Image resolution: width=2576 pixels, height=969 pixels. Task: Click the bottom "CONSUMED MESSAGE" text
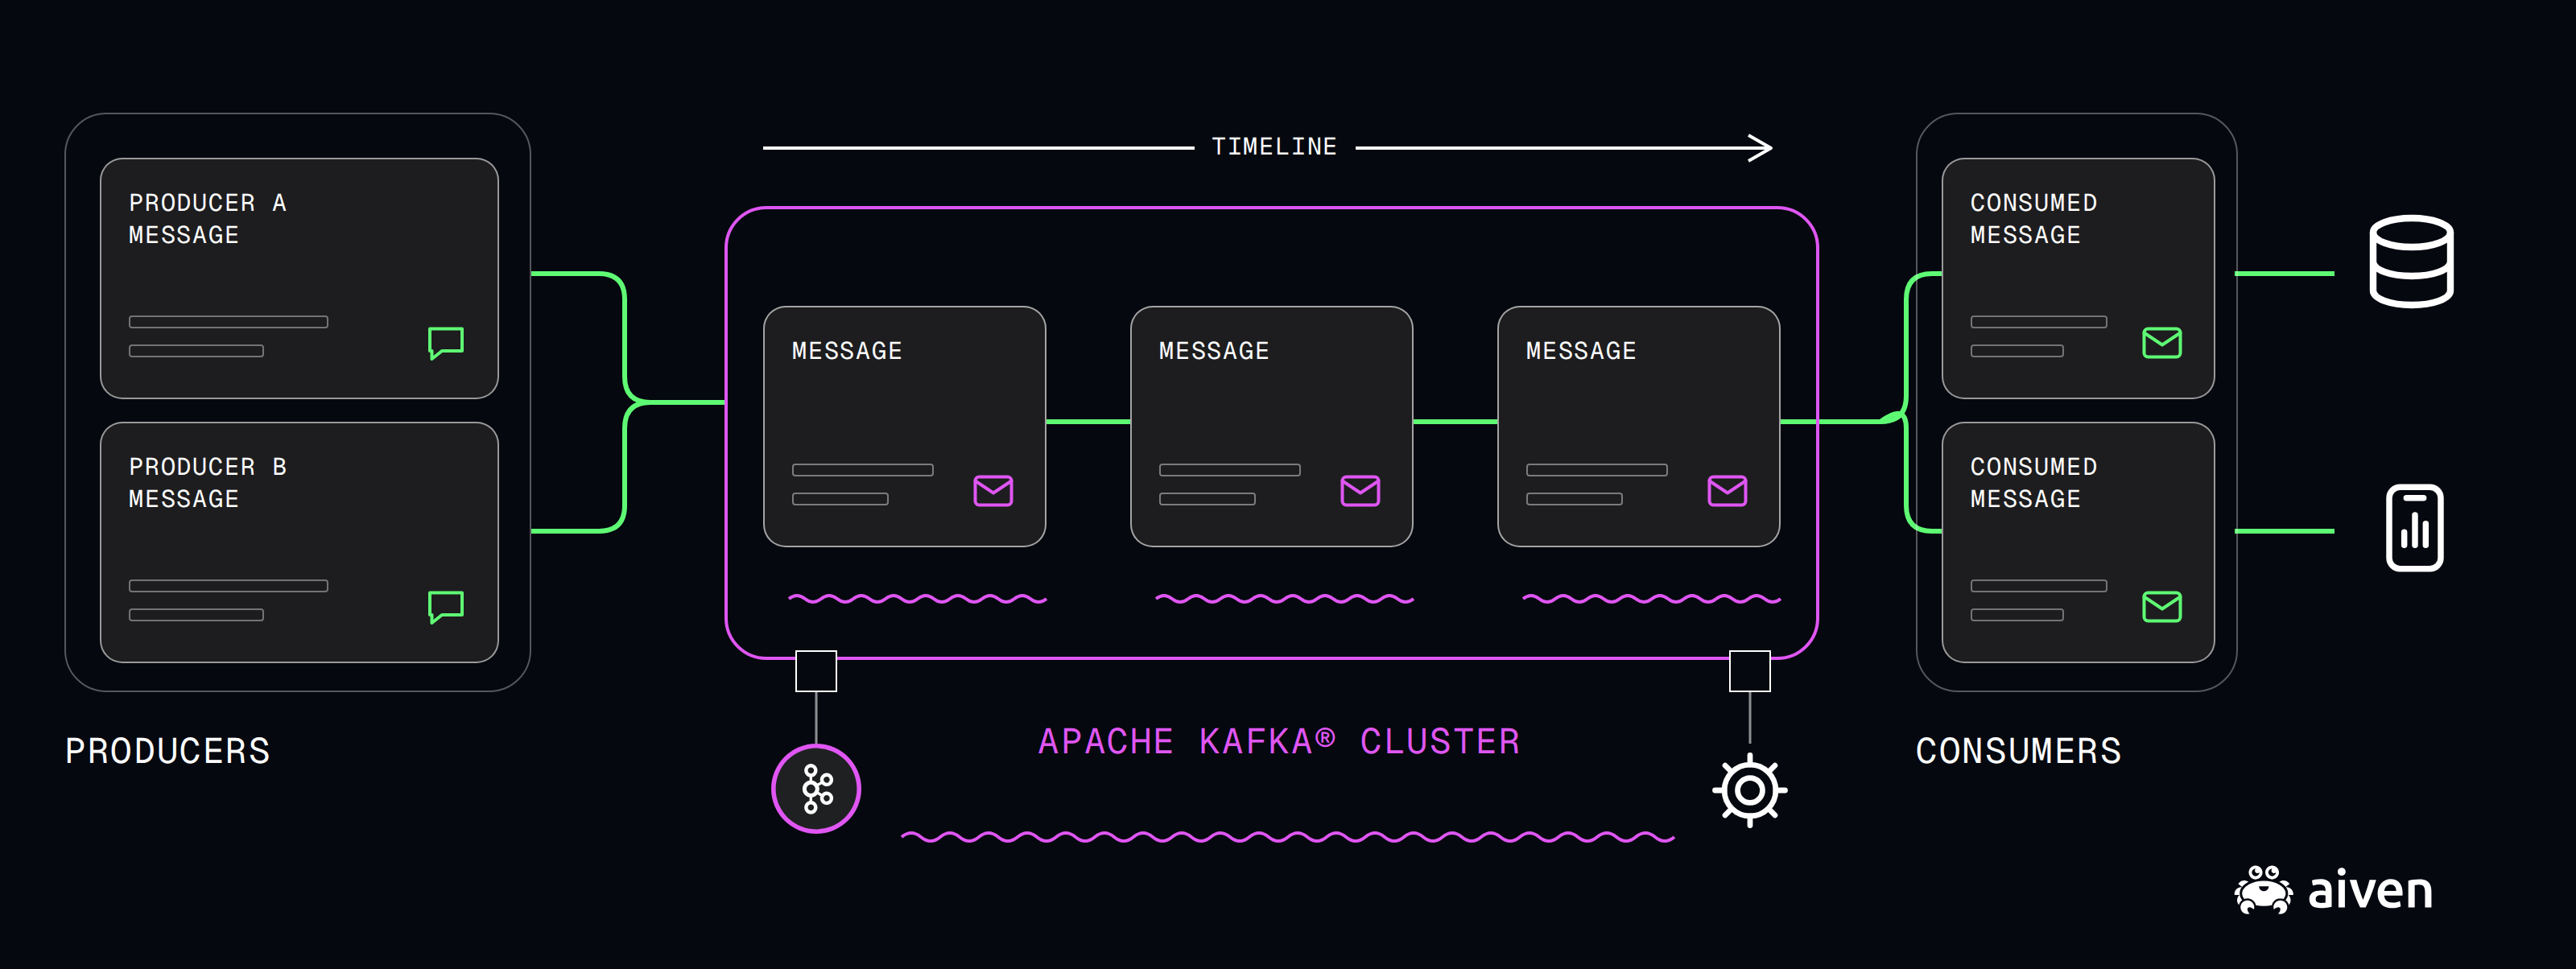pos(2034,483)
